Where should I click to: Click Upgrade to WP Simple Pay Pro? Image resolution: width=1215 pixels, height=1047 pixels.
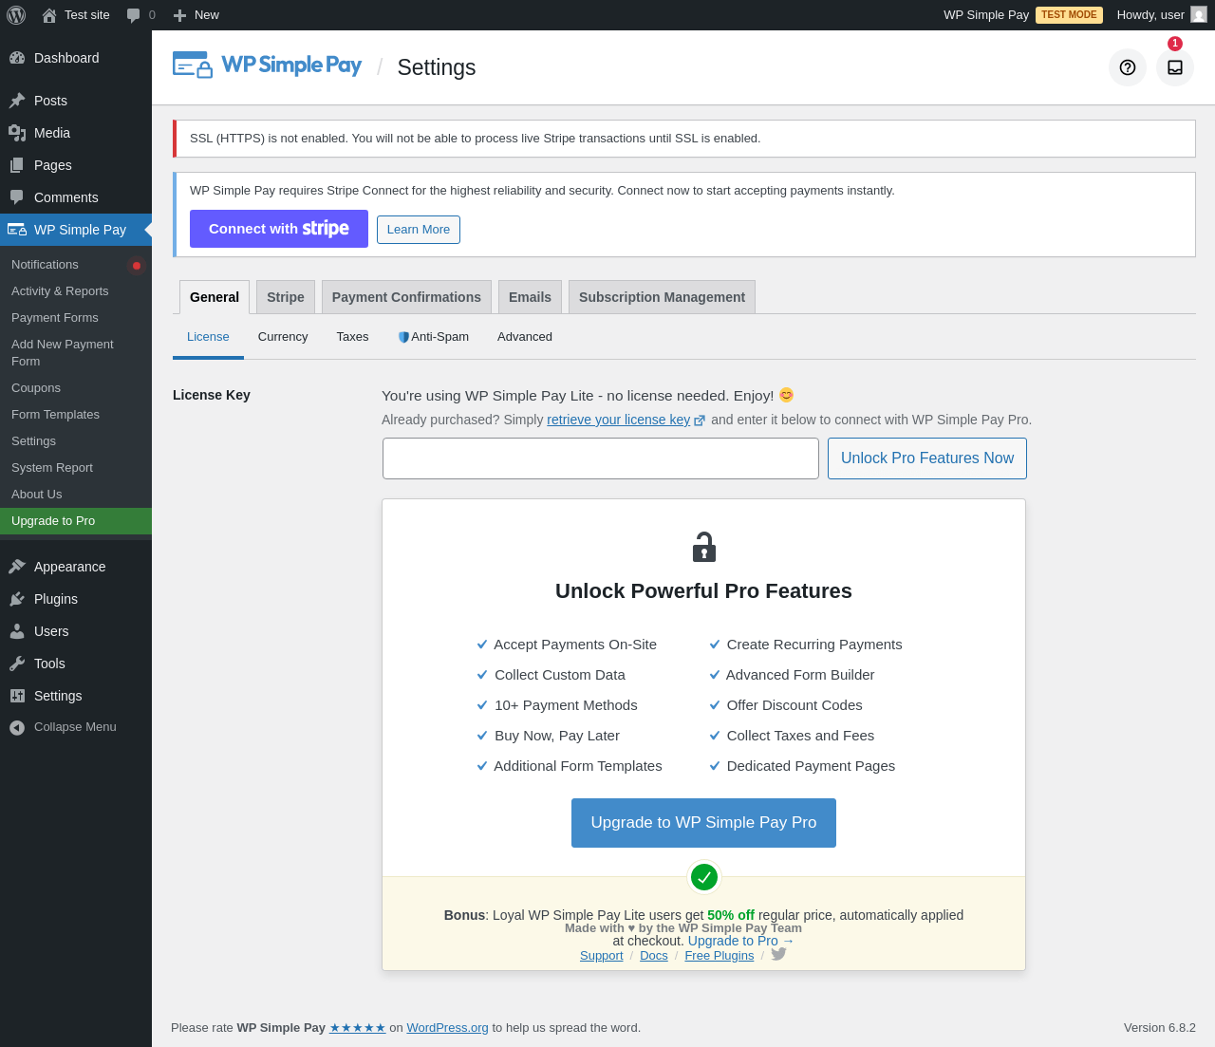[x=703, y=823]
